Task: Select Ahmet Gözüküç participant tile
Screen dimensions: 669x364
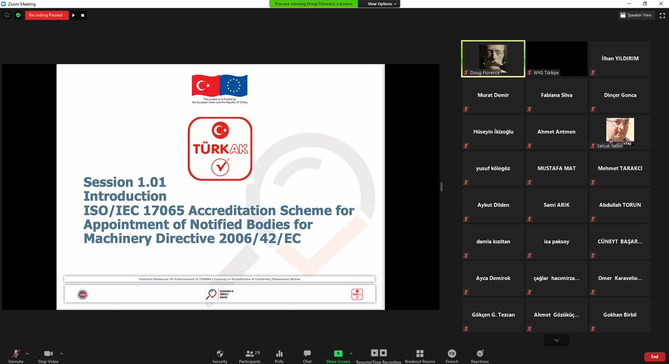Action: coord(556,315)
